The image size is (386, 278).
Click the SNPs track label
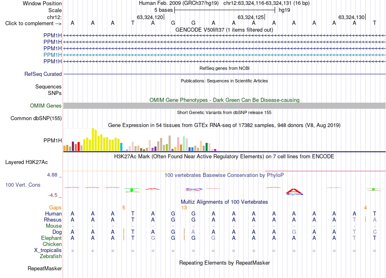pyautogui.click(x=55, y=93)
